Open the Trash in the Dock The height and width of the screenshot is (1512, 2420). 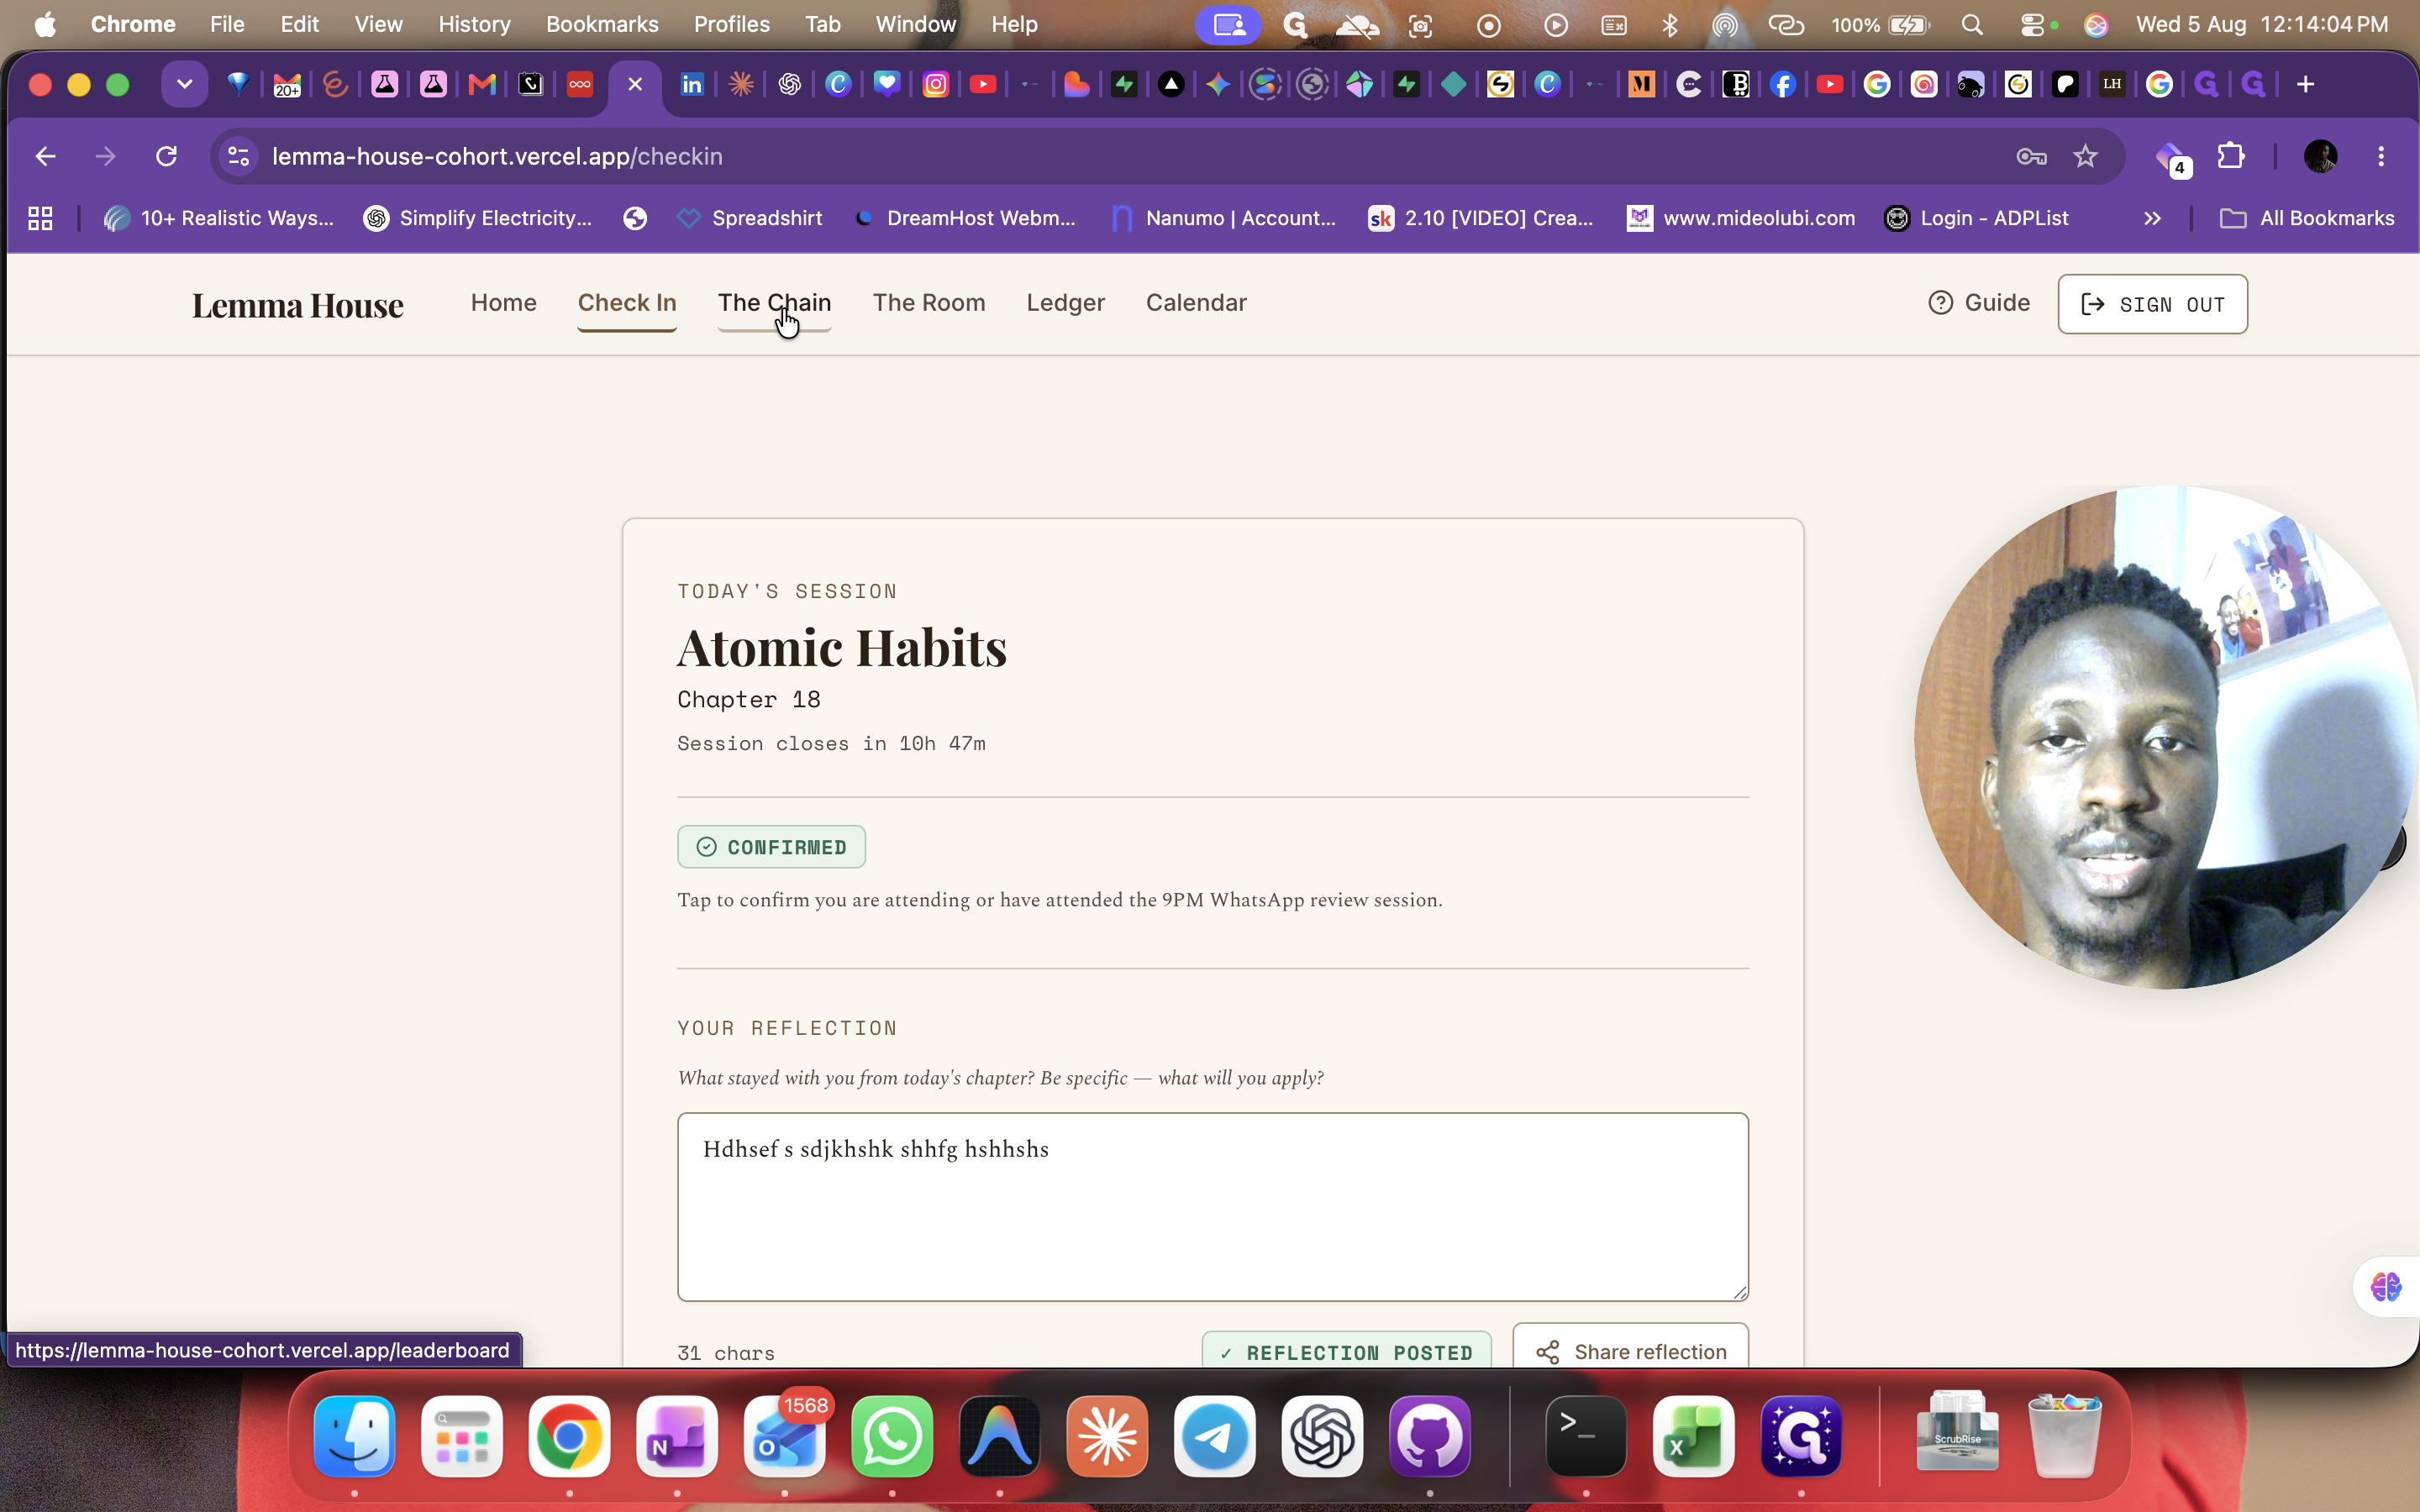click(2065, 1436)
